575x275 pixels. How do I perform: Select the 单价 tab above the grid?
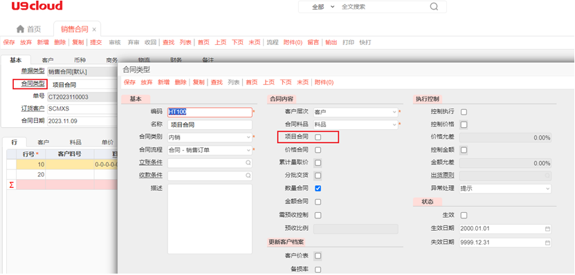click(x=107, y=142)
